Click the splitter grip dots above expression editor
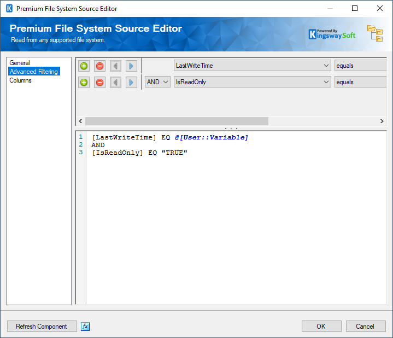This screenshot has width=393, height=338. point(231,129)
